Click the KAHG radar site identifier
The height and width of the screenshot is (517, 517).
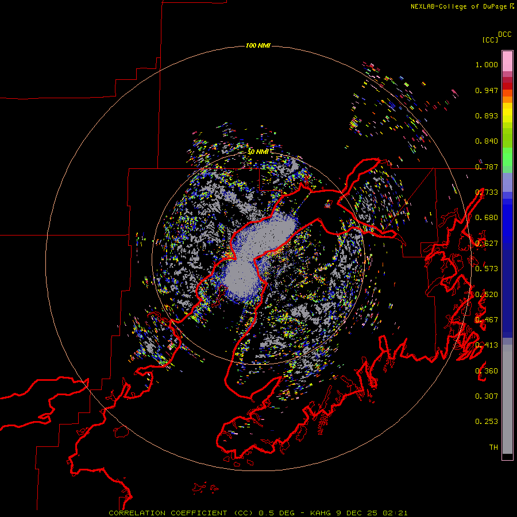point(321,513)
